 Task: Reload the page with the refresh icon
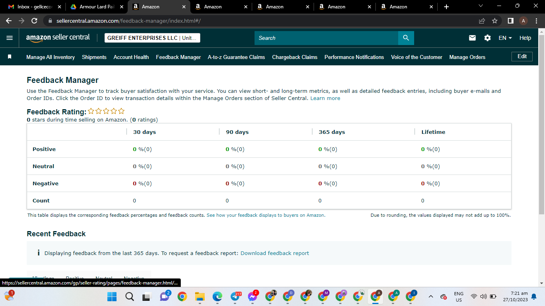pyautogui.click(x=34, y=21)
